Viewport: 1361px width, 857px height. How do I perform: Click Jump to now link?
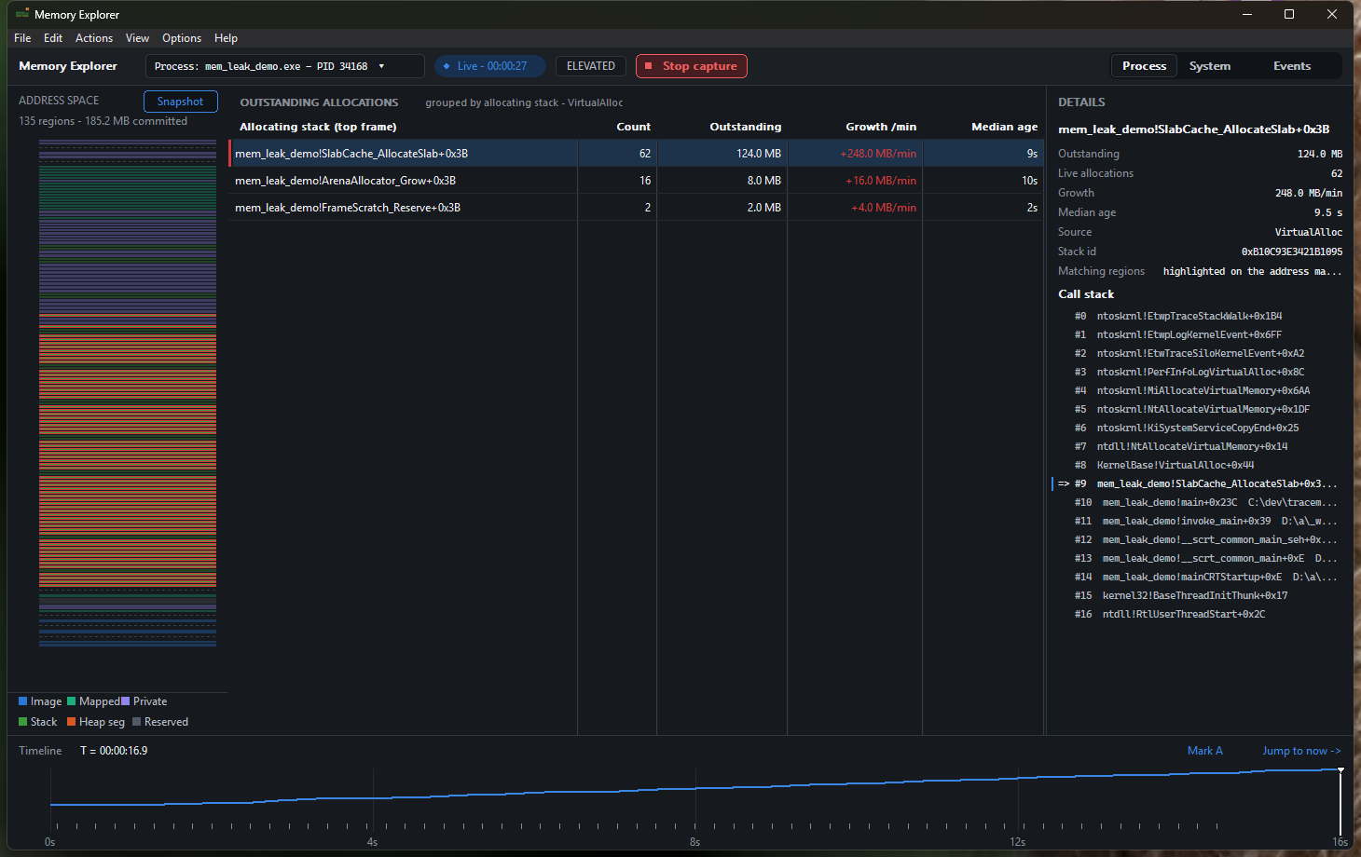pyautogui.click(x=1301, y=751)
